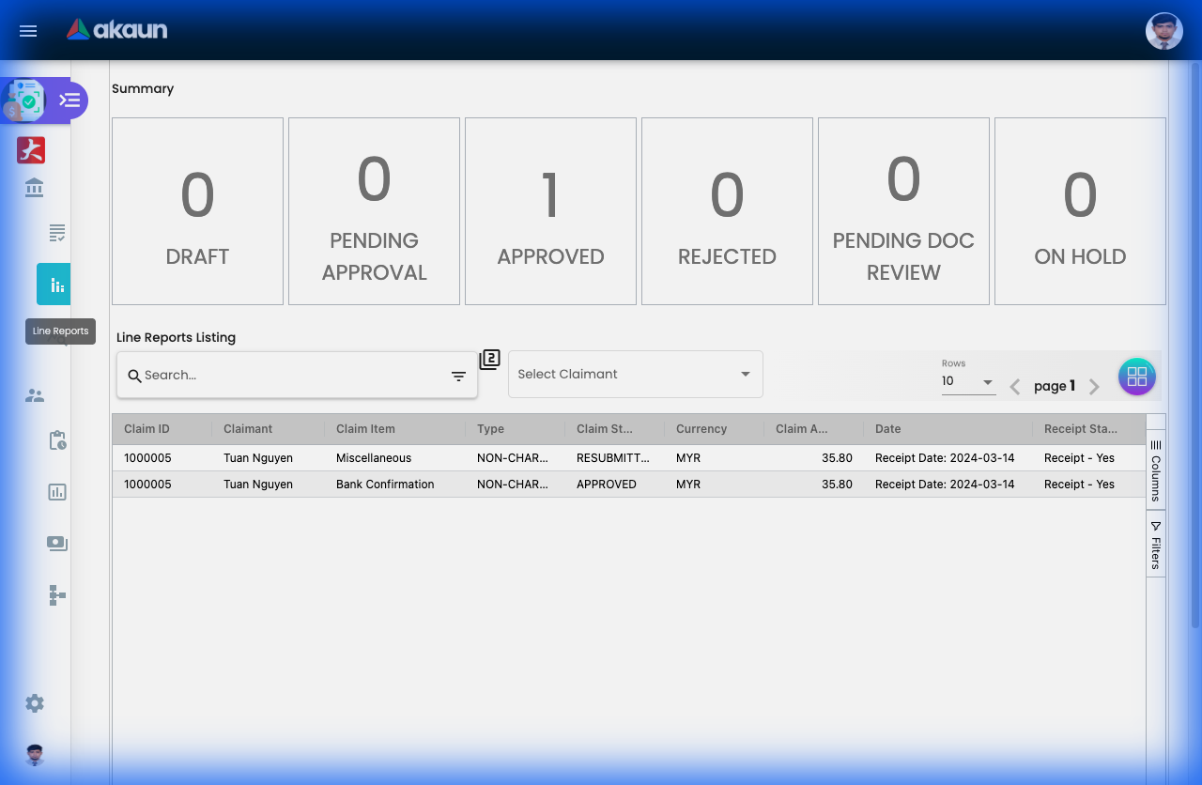1202x785 pixels.
Task: Open the settings gear in sidebar
Action: [x=34, y=702]
